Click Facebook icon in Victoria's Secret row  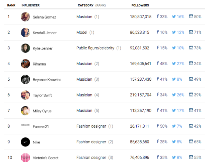click(x=158, y=157)
